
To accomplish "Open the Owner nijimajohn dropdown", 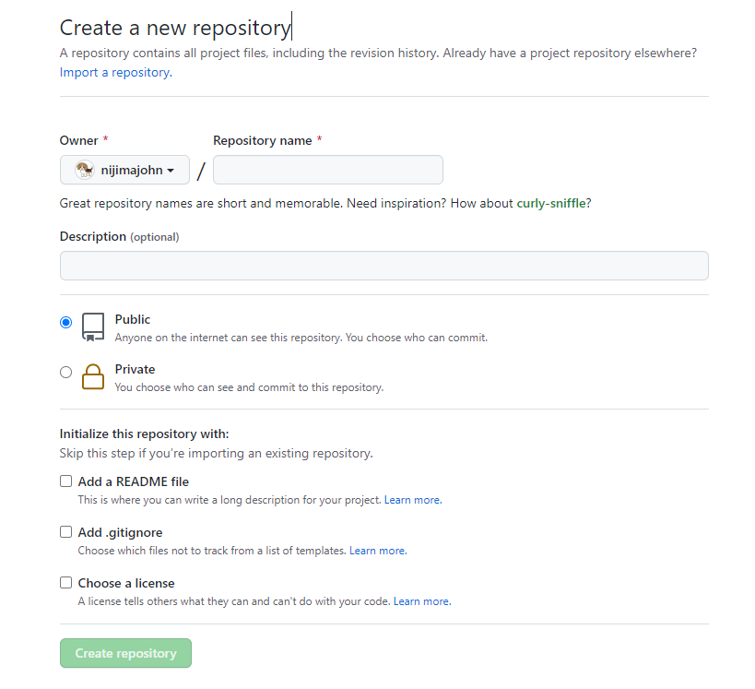I will (x=124, y=170).
